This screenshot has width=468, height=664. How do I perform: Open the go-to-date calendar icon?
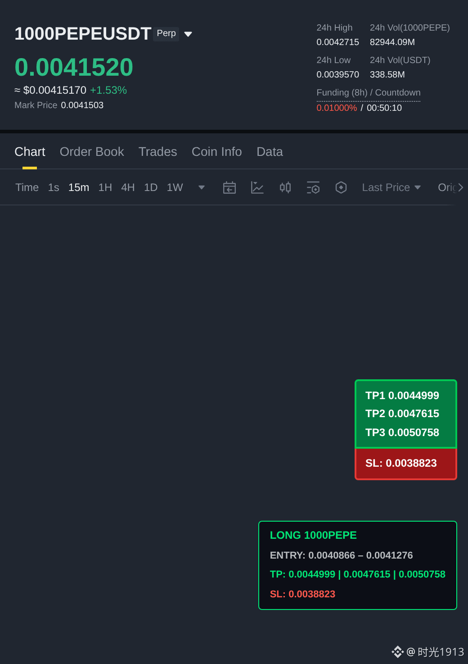(229, 187)
